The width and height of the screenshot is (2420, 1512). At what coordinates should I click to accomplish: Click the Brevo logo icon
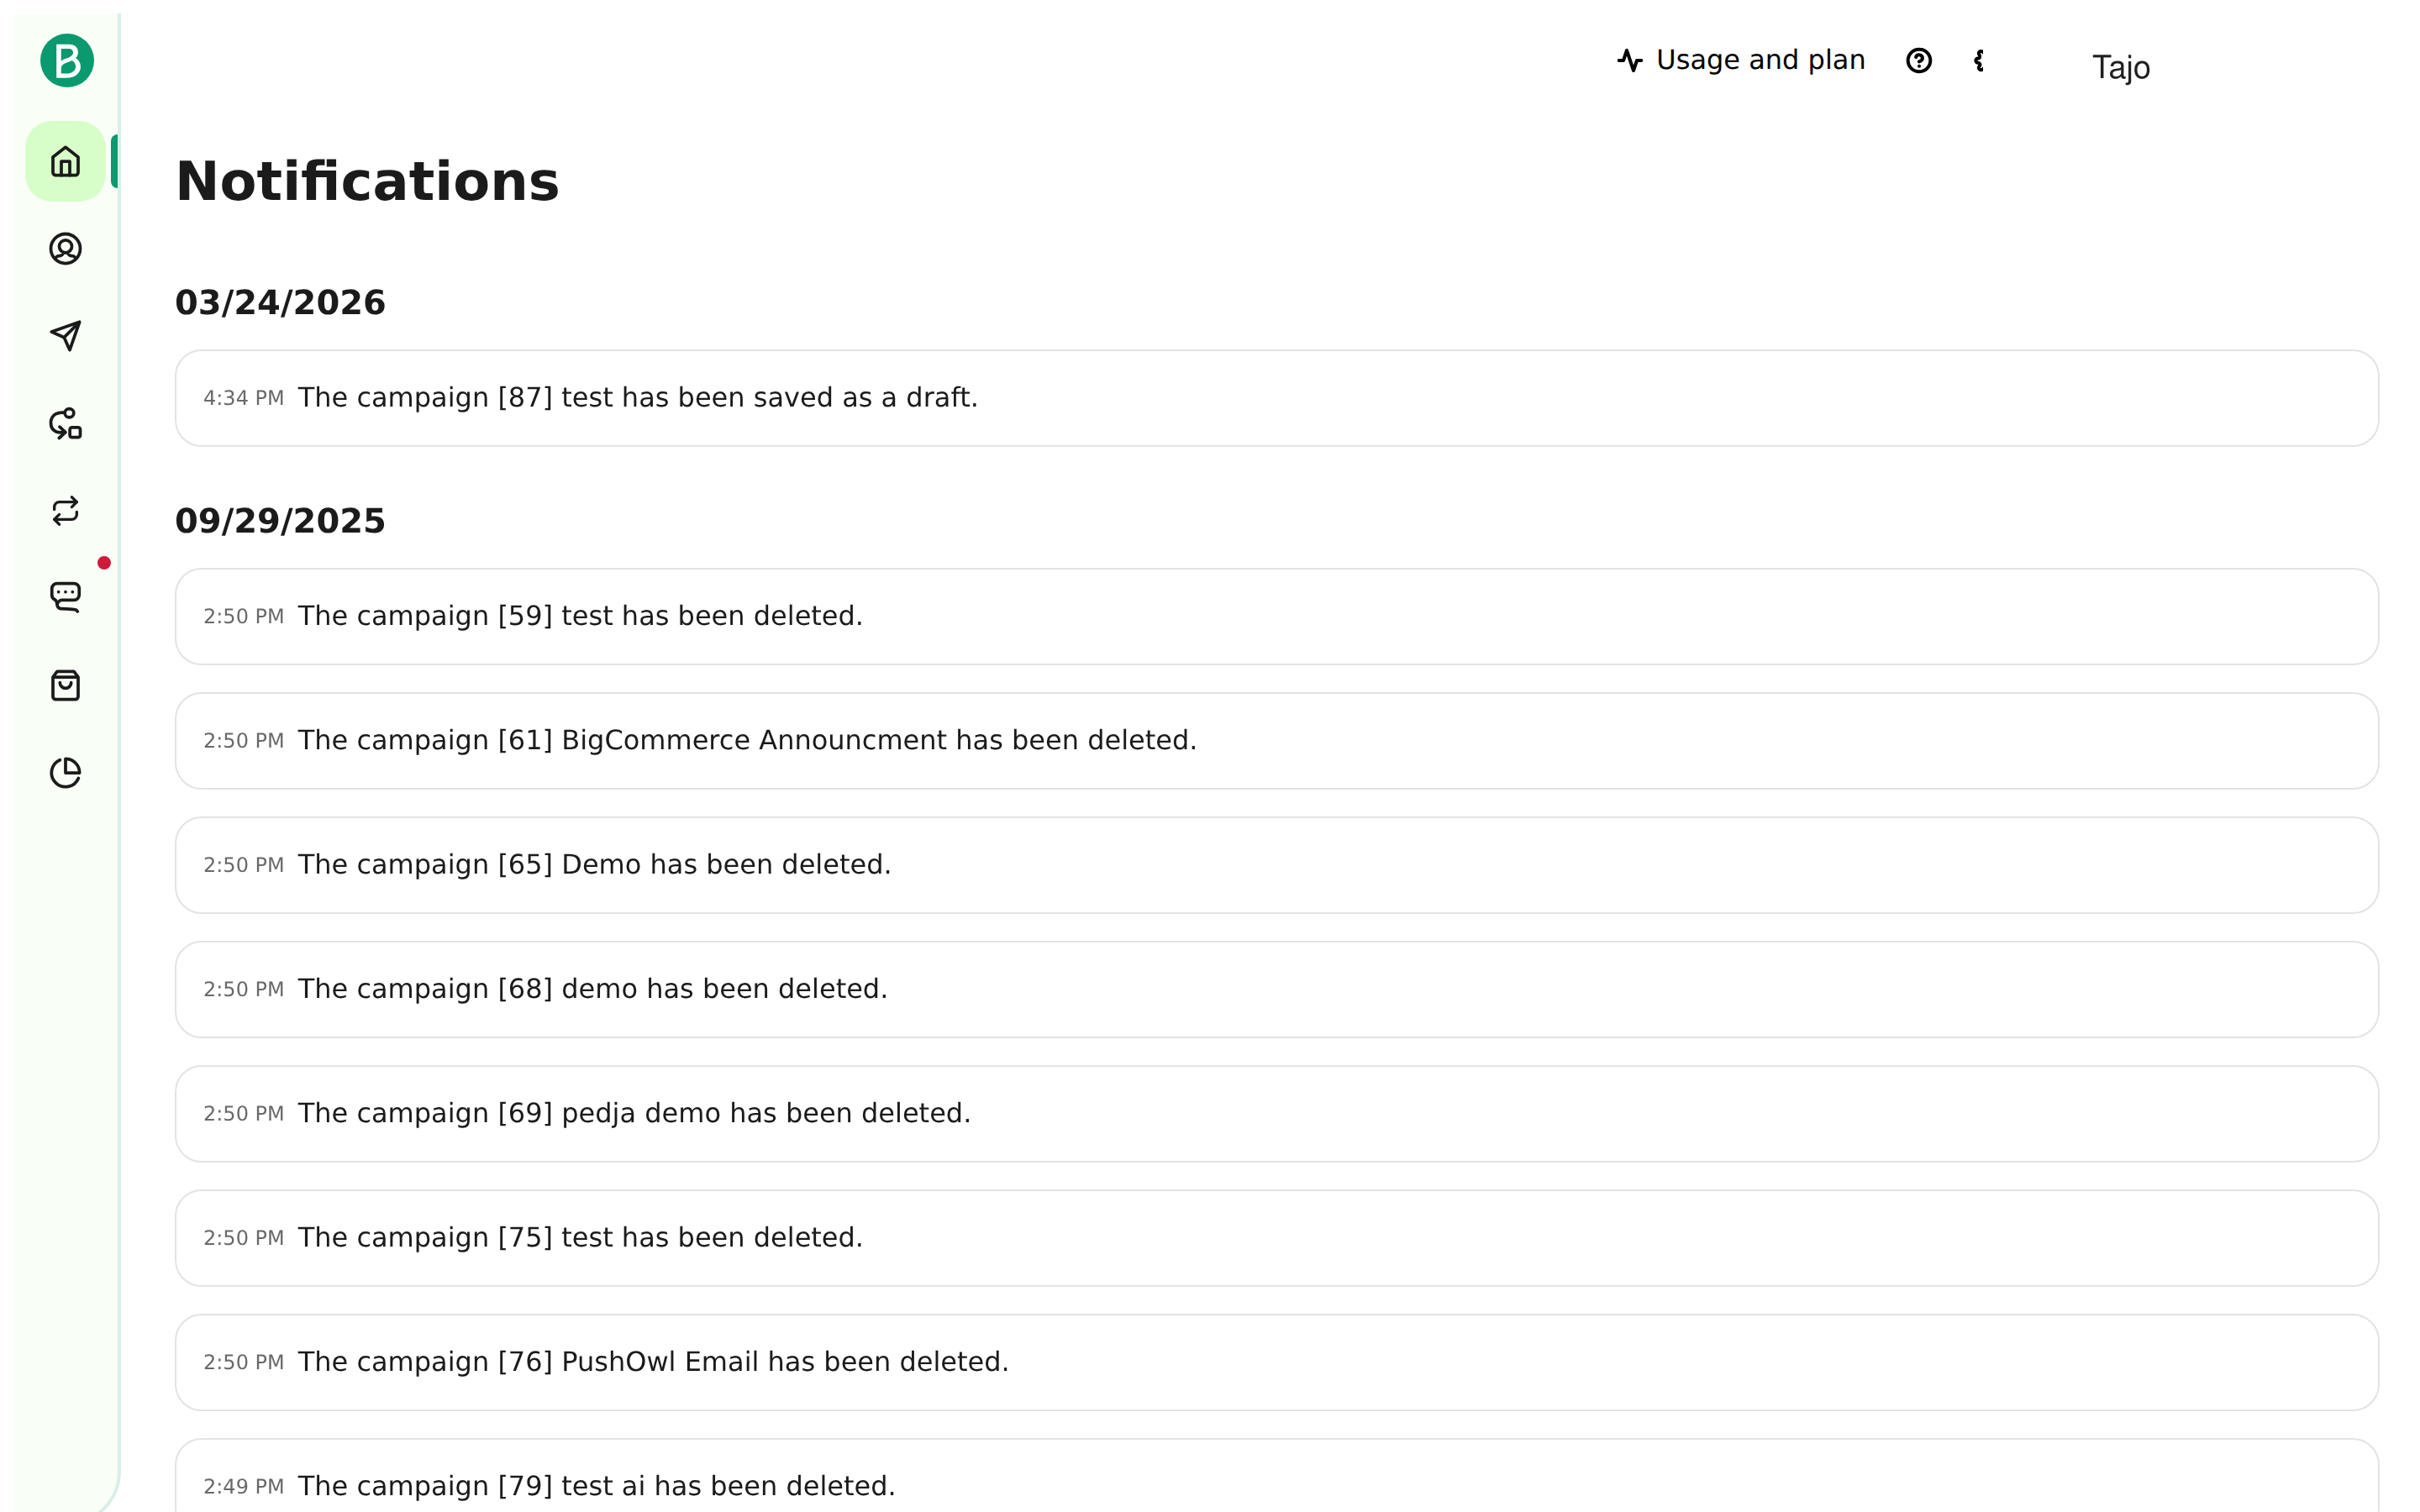point(67,61)
